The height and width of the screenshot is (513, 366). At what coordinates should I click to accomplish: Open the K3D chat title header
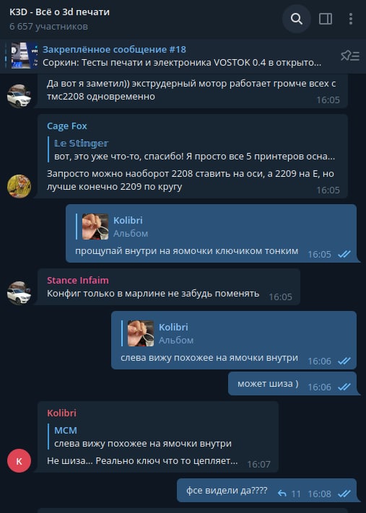click(60, 12)
